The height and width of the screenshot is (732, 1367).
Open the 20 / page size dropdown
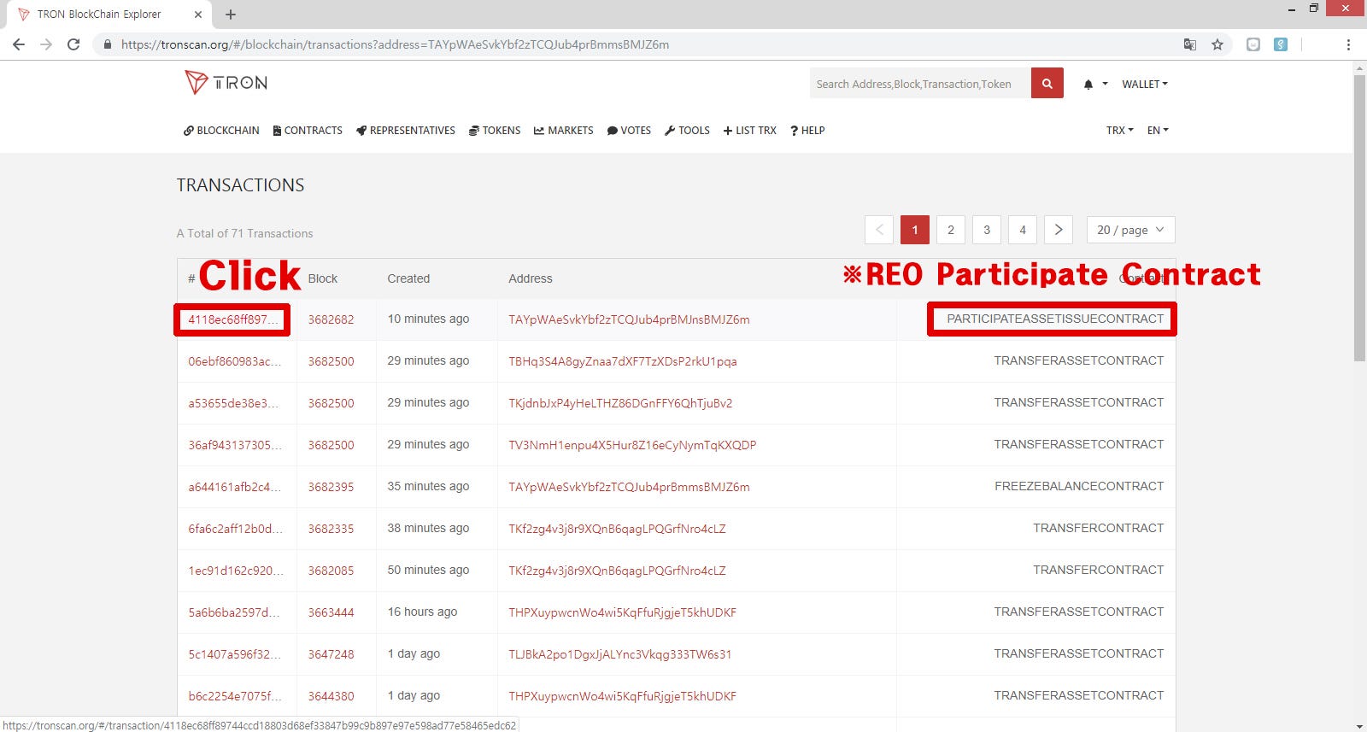pyautogui.click(x=1131, y=230)
